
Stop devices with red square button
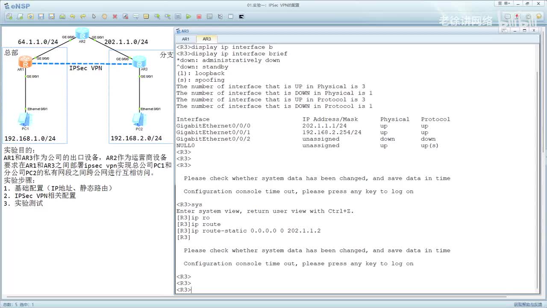199,17
